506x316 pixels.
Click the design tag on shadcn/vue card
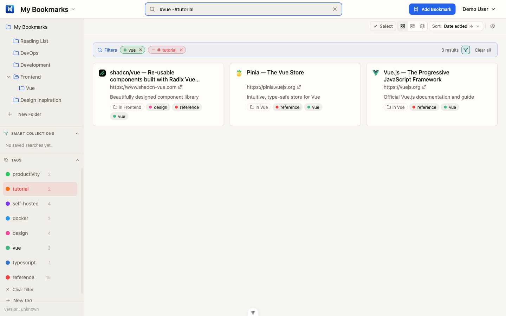click(x=158, y=107)
